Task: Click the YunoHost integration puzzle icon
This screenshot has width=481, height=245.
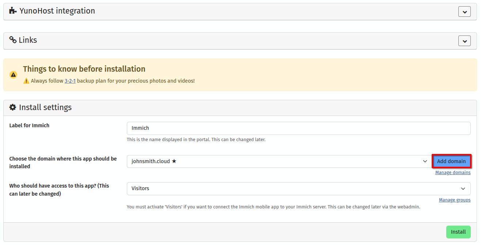Action: click(x=13, y=11)
